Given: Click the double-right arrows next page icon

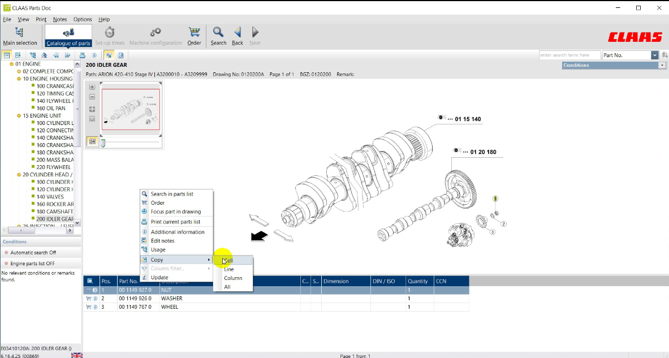Looking at the screenshot, I should click(67, 55).
